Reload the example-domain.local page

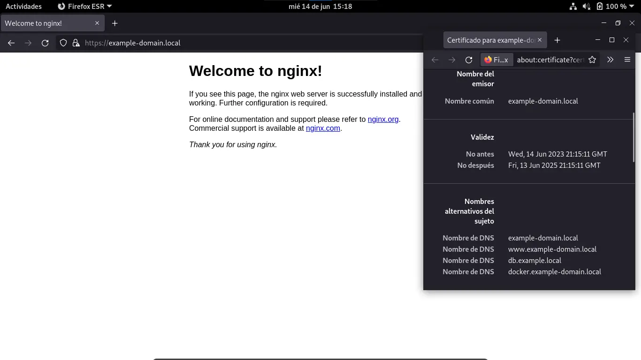click(45, 43)
